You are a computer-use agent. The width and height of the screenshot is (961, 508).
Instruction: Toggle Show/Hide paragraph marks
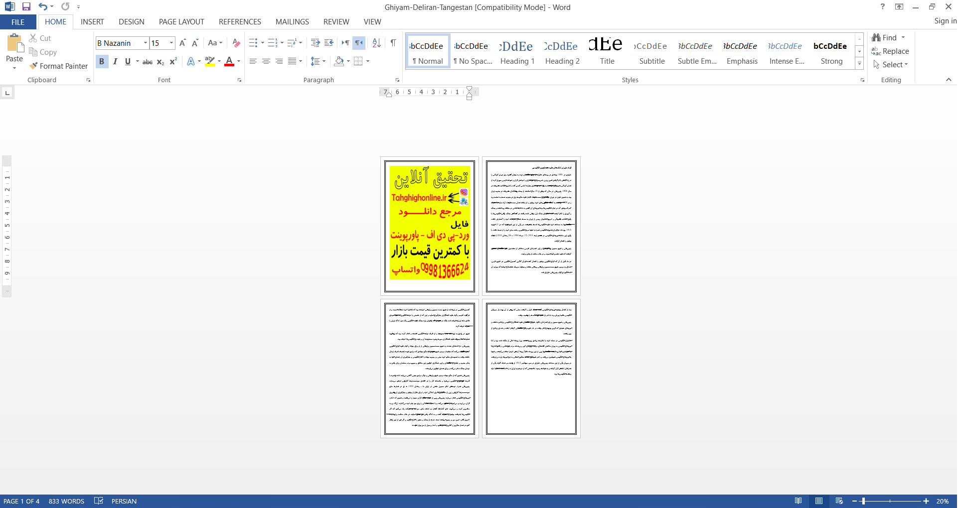(393, 43)
